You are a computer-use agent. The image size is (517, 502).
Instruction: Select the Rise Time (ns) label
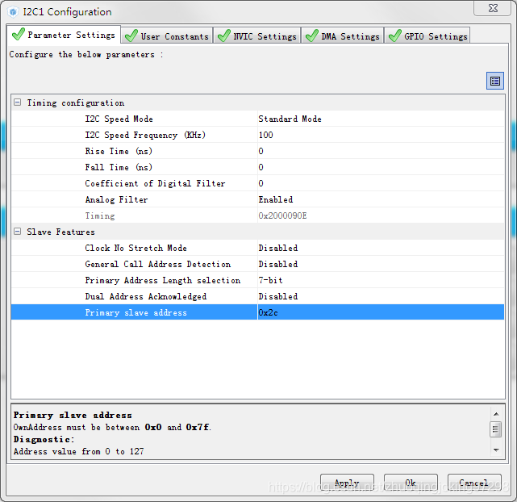[119, 151]
